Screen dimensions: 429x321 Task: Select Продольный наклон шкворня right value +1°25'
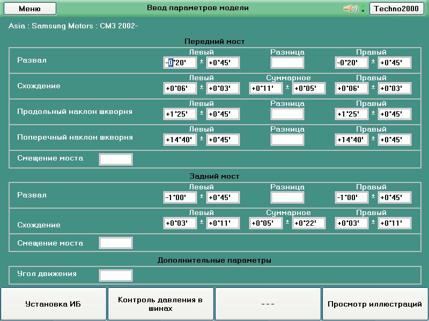(x=352, y=114)
